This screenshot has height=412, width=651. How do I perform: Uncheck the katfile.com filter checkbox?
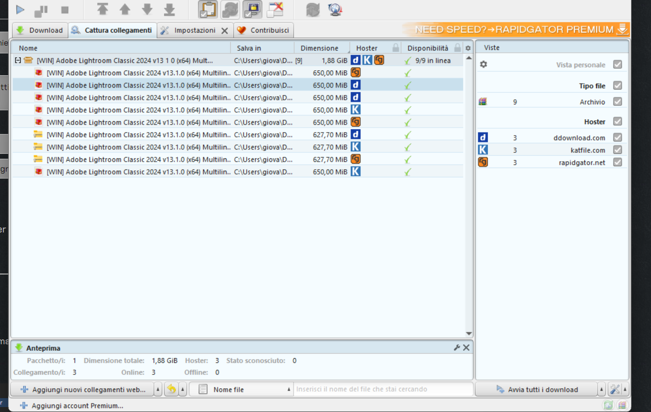click(617, 150)
